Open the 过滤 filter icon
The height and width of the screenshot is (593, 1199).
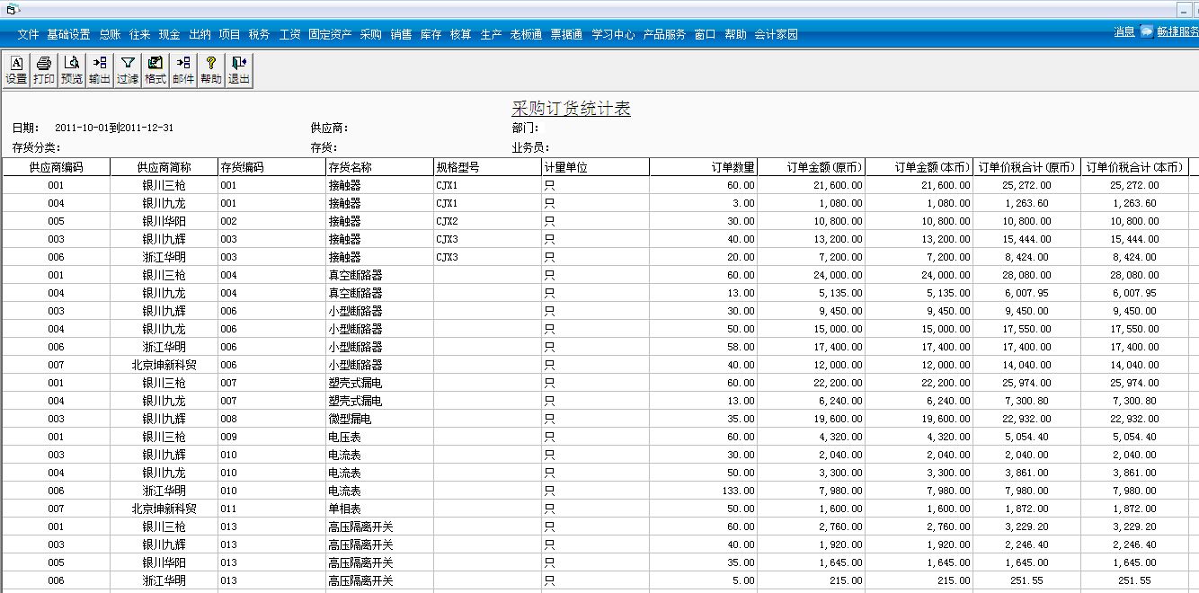(x=127, y=69)
